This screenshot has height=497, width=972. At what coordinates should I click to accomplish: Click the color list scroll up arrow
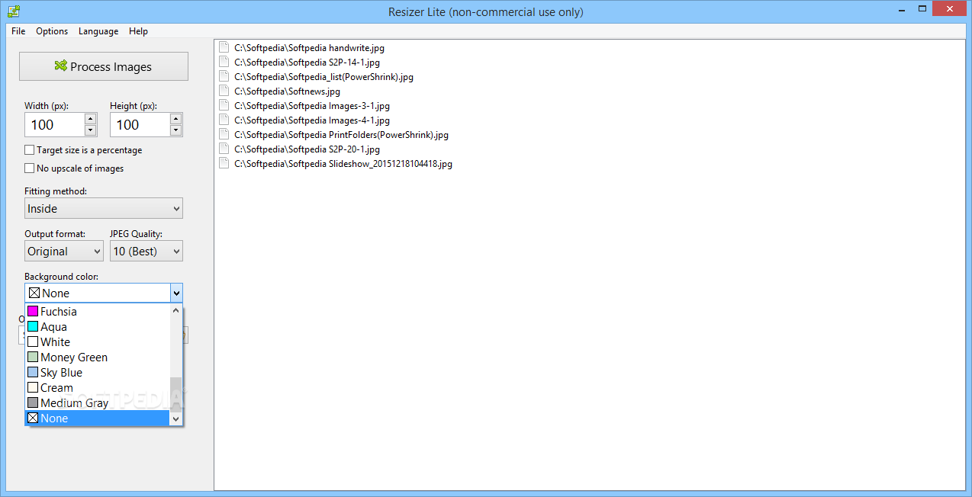pos(176,310)
